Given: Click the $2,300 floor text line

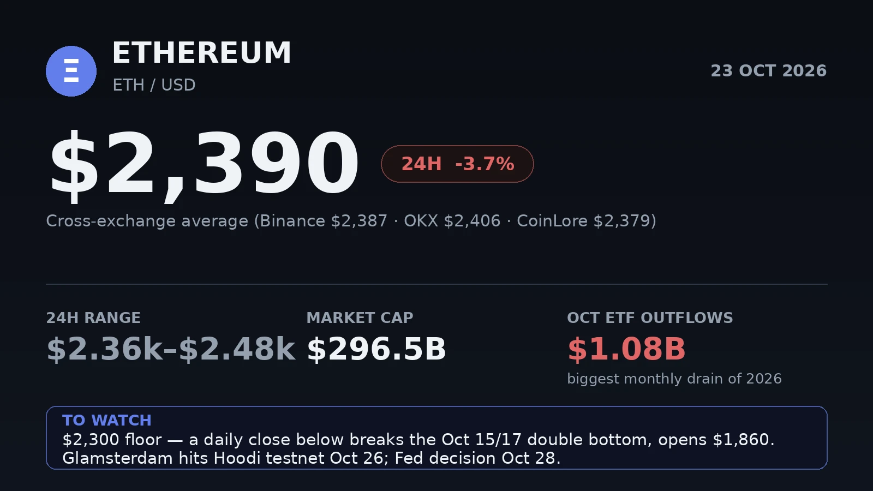Looking at the screenshot, I should click(418, 440).
